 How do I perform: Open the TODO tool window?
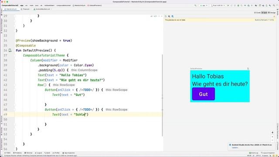pyautogui.click(x=7, y=153)
